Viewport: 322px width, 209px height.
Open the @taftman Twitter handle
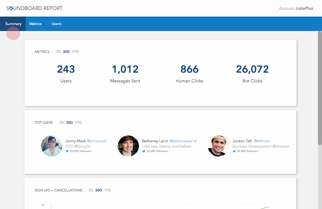(262, 141)
